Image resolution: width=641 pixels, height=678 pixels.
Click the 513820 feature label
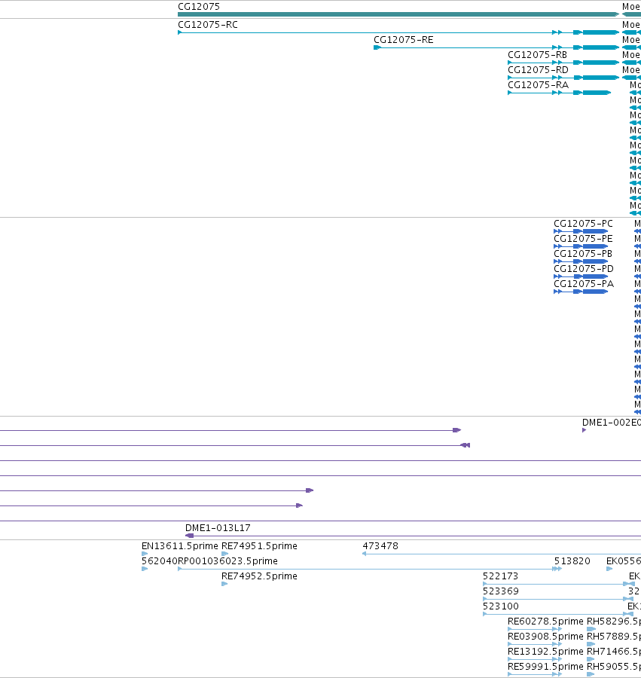(572, 561)
